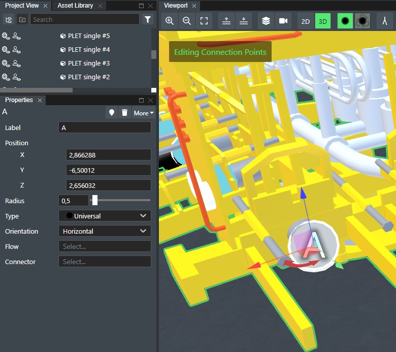Click the Position Z value field

(109, 185)
